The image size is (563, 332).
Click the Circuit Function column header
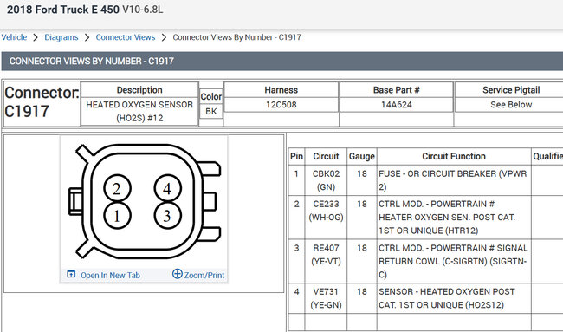point(454,156)
